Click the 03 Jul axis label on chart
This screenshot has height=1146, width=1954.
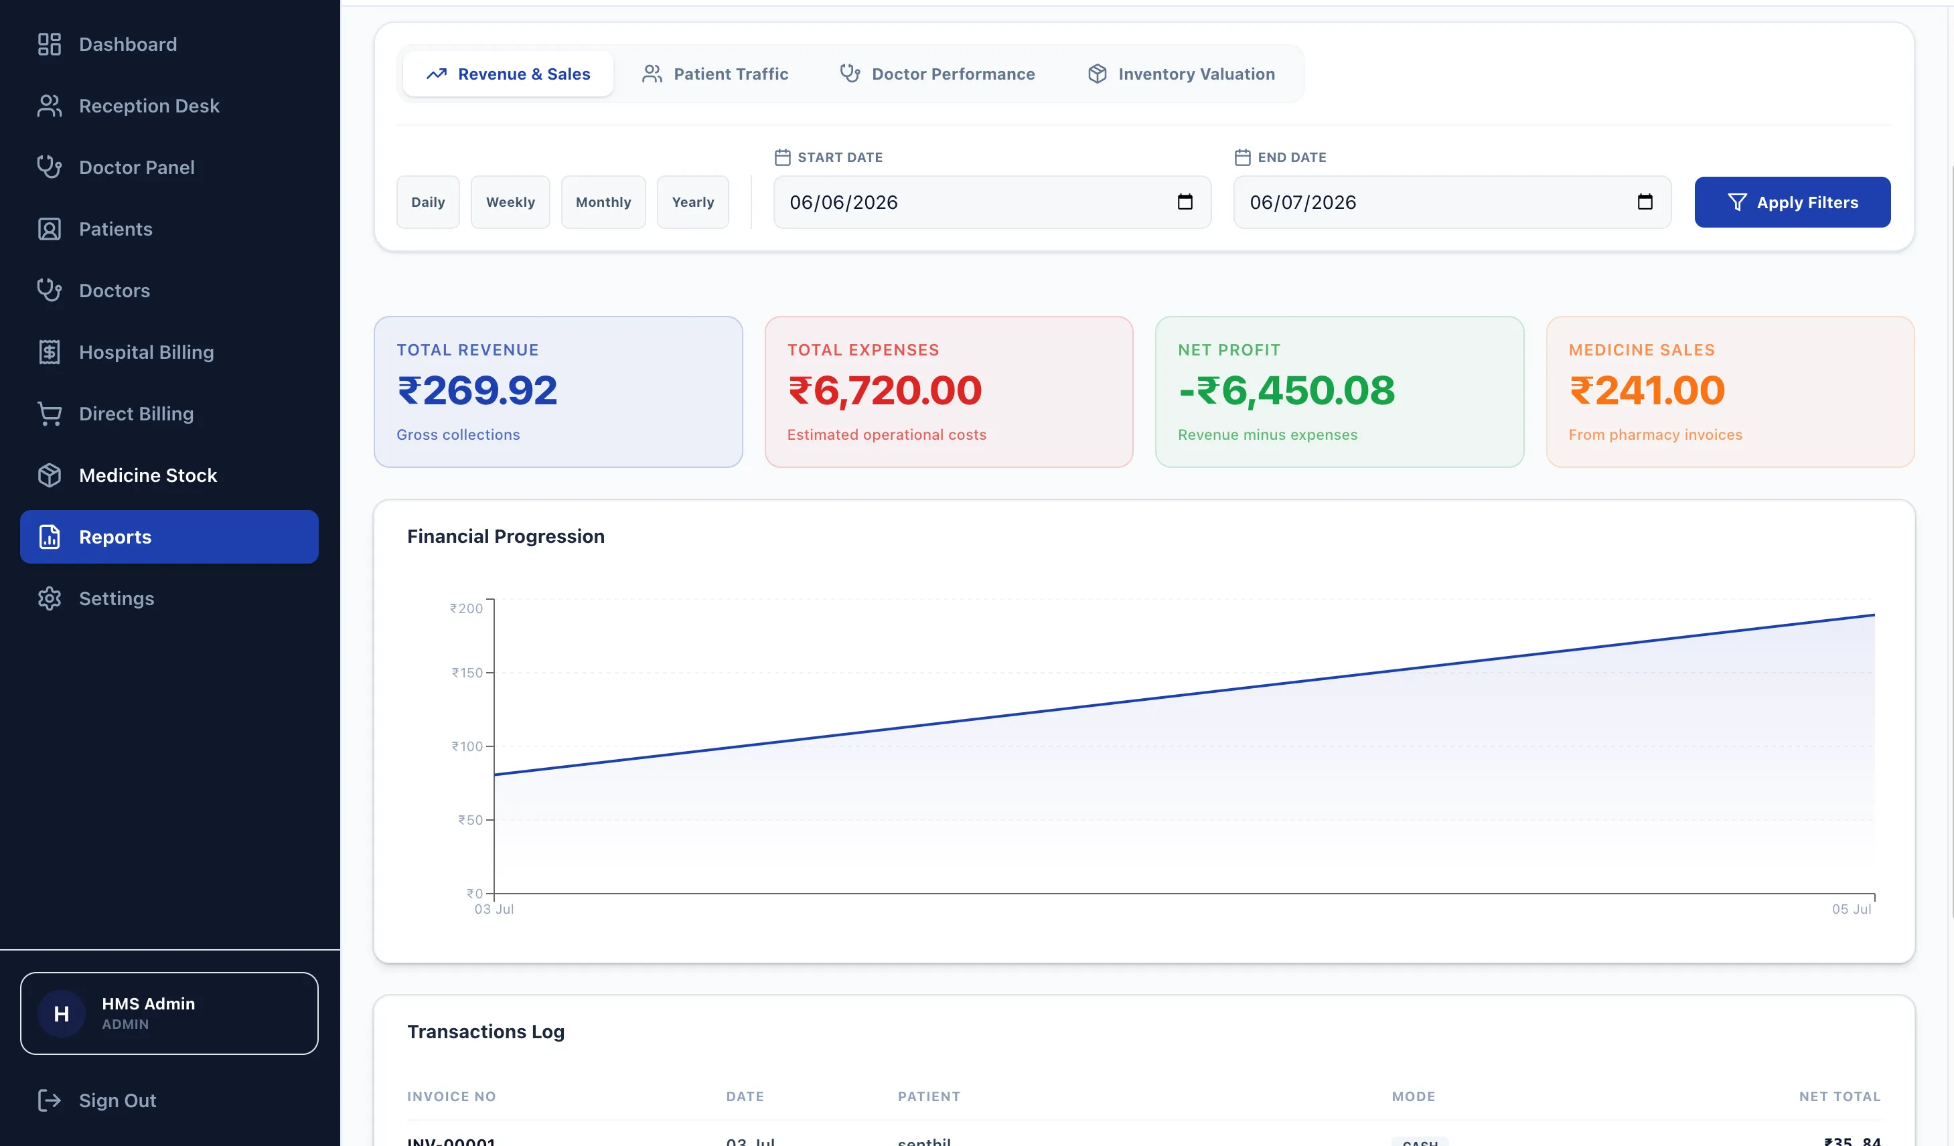(494, 909)
